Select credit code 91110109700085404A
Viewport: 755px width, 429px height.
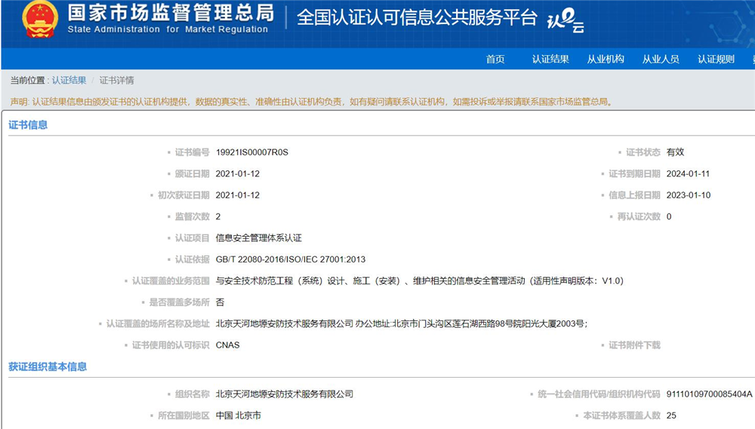coord(709,394)
